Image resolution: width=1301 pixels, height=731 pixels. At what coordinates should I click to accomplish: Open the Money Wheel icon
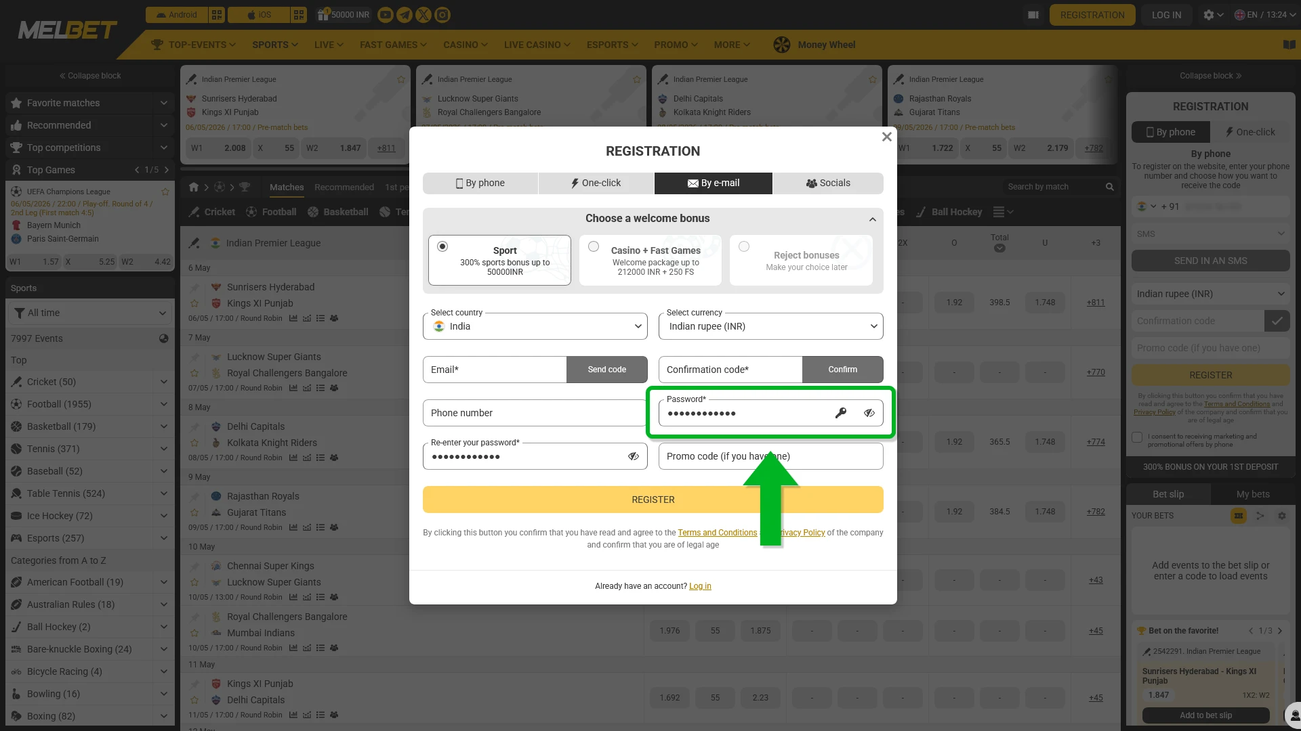pyautogui.click(x=782, y=45)
